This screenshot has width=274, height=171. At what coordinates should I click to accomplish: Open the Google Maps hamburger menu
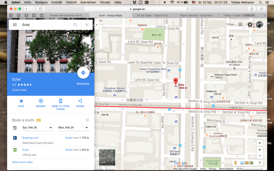point(15,25)
